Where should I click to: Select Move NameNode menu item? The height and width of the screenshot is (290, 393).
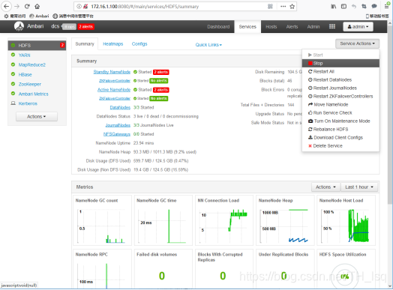tap(340, 105)
